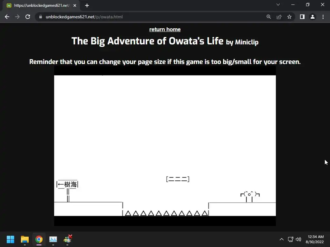Restore down the Chrome window

(308, 5)
